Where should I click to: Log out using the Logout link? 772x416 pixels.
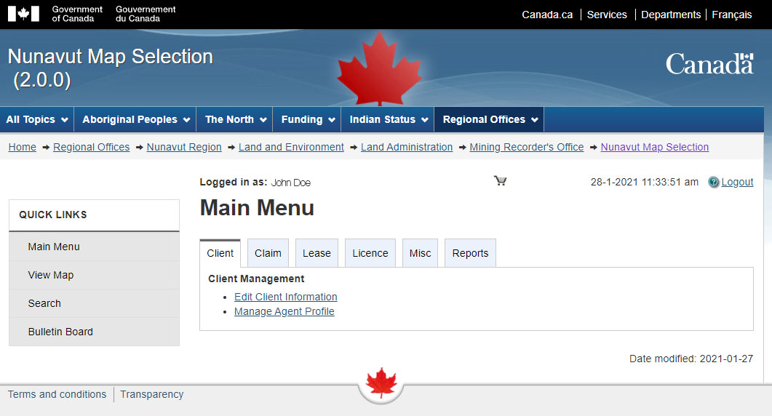click(x=737, y=182)
